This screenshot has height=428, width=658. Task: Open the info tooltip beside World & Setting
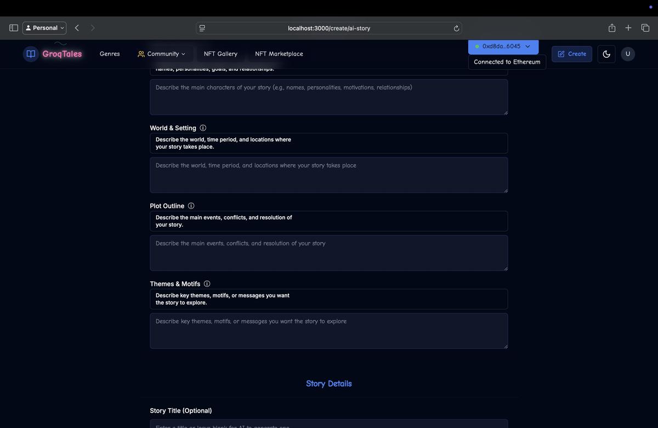click(x=202, y=127)
